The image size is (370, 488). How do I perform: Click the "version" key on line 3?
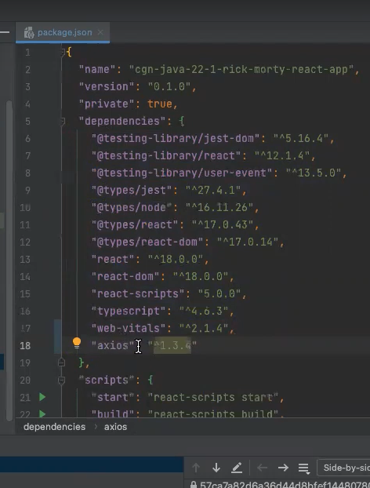107,86
